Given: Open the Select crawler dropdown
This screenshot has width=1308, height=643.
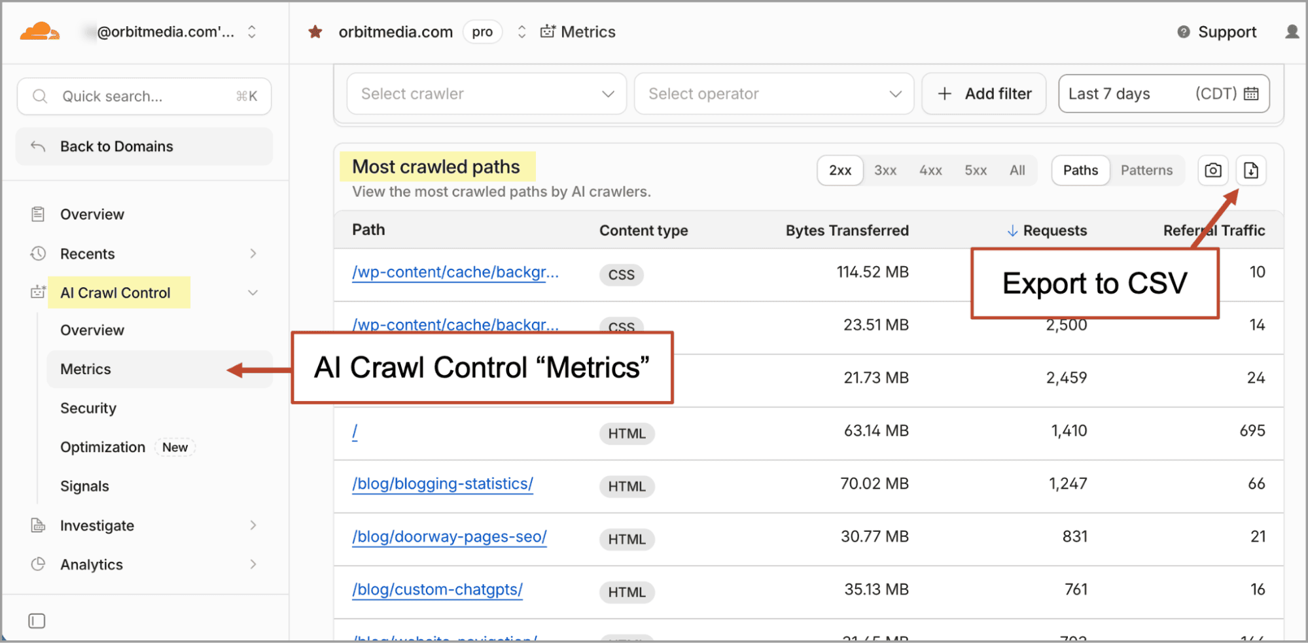Looking at the screenshot, I should [486, 94].
